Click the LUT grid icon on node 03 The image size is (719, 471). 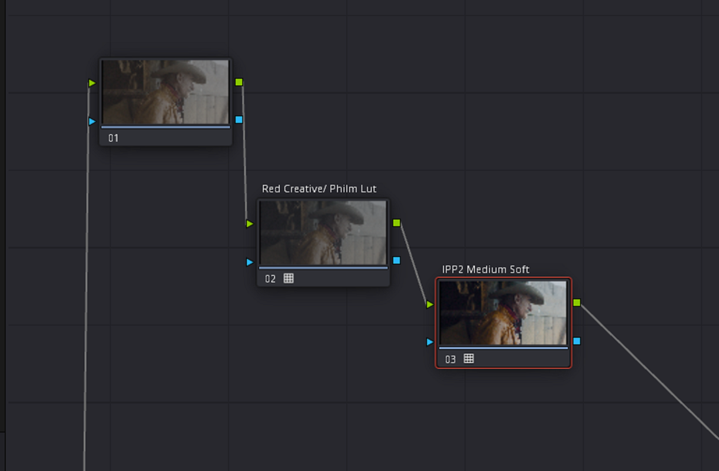pos(469,359)
